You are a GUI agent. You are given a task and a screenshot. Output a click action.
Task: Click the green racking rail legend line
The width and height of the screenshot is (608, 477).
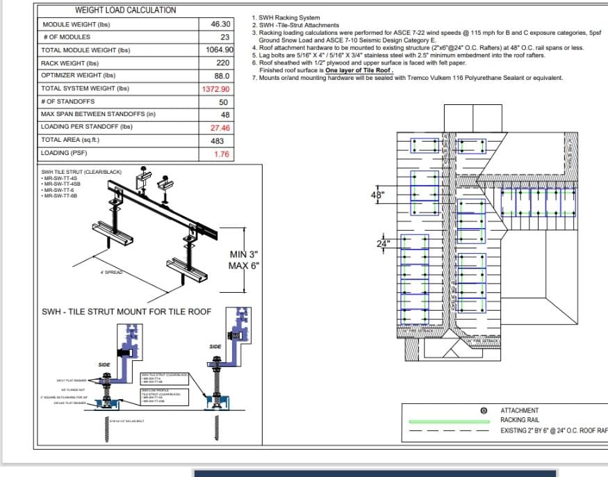coord(449,421)
